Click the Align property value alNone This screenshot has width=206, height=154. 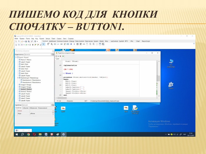(x=33, y=114)
